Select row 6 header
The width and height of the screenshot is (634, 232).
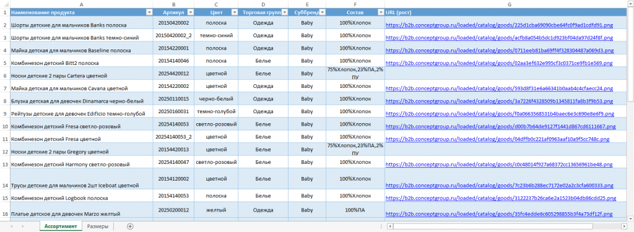coord(4,73)
